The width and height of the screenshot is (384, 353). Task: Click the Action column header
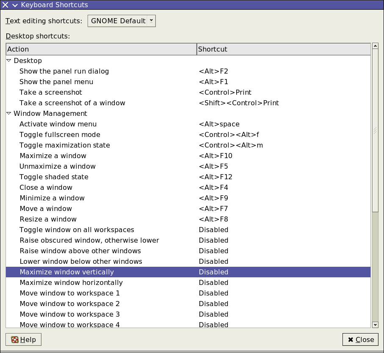pos(101,49)
